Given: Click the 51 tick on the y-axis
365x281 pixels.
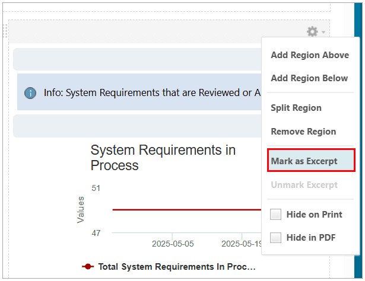Looking at the screenshot, I should 96,188.
